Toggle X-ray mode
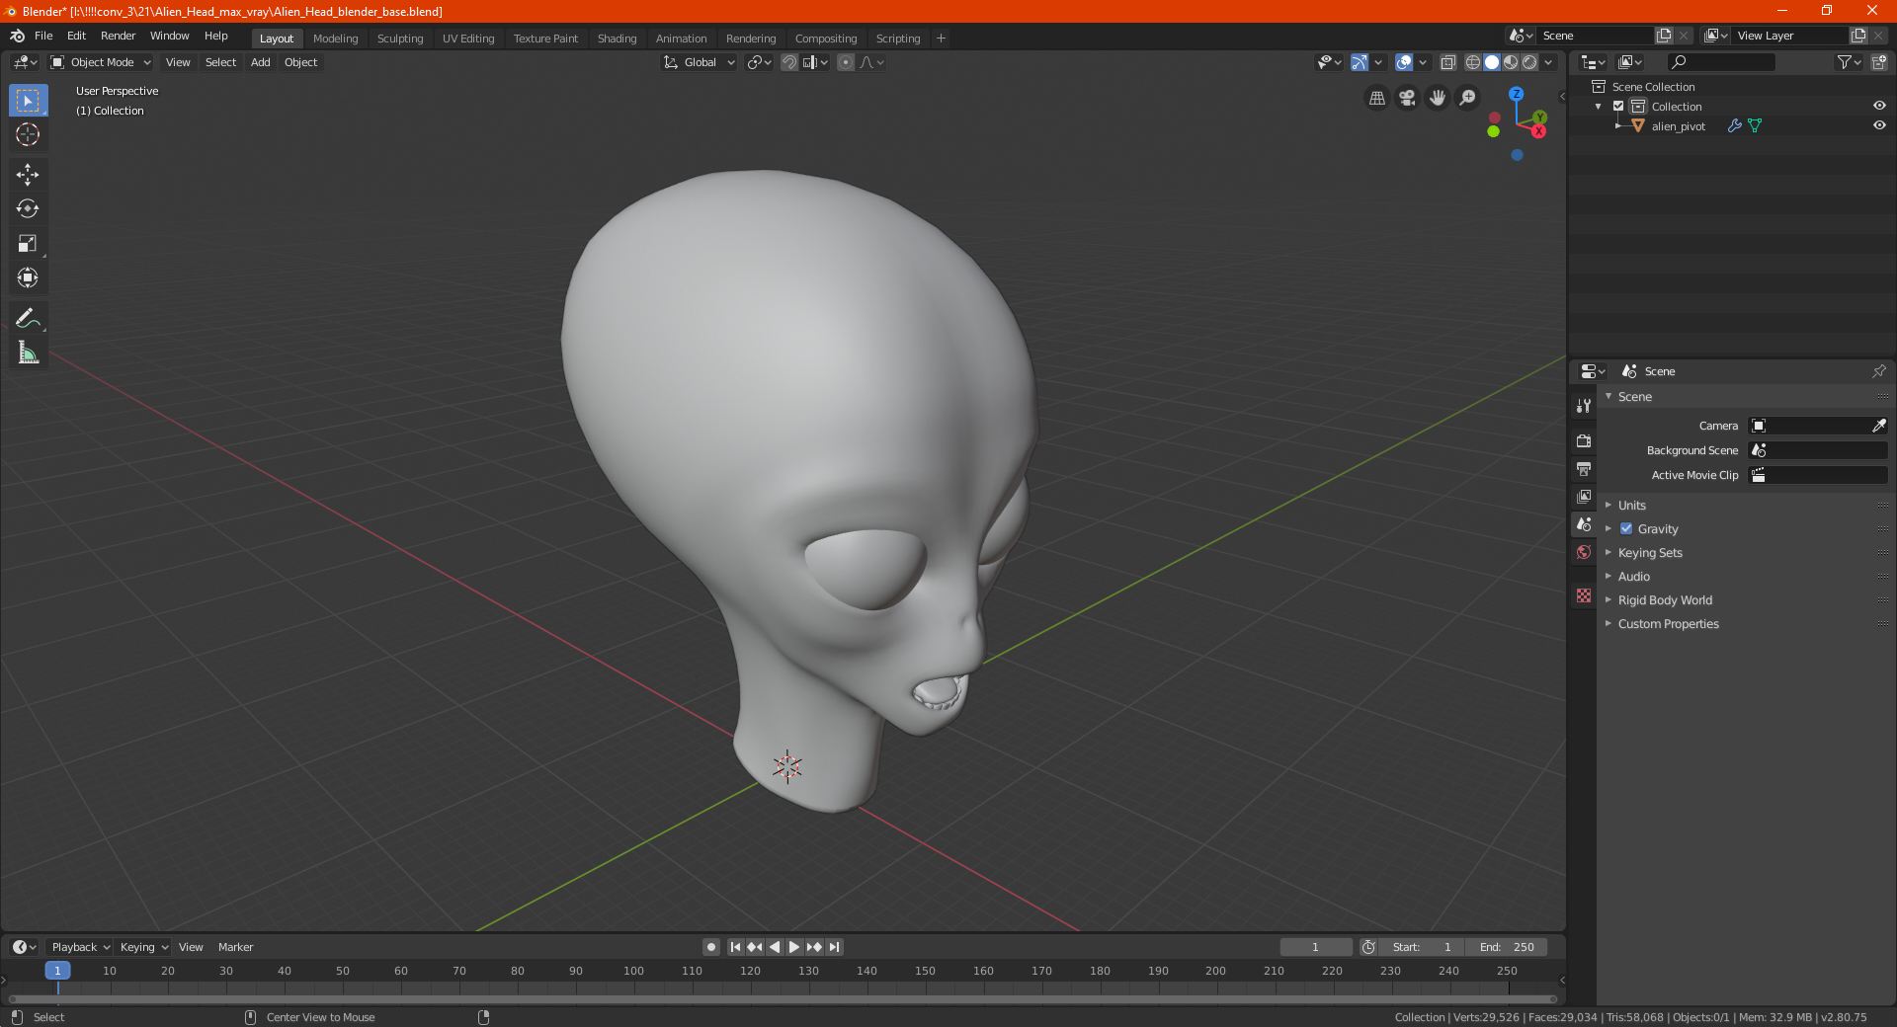Image resolution: width=1897 pixels, height=1027 pixels. (x=1447, y=62)
